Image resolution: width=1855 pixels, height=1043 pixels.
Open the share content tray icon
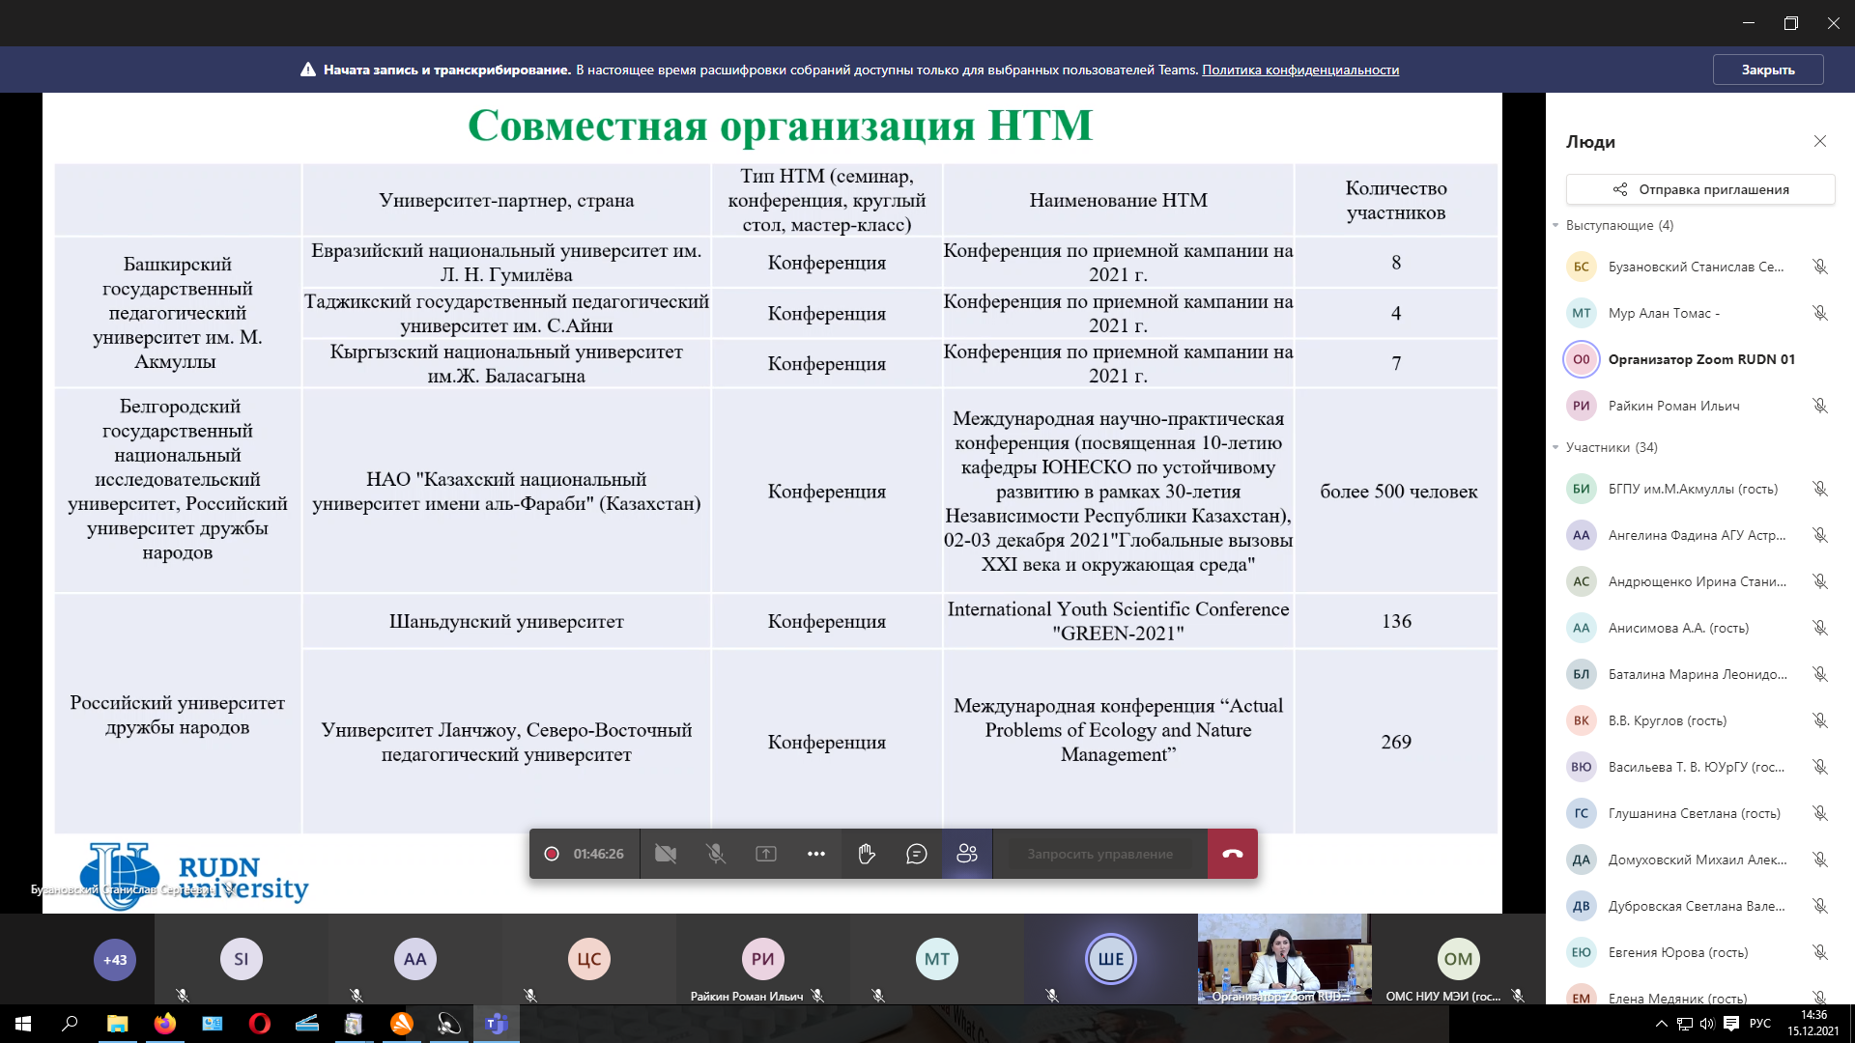click(766, 854)
